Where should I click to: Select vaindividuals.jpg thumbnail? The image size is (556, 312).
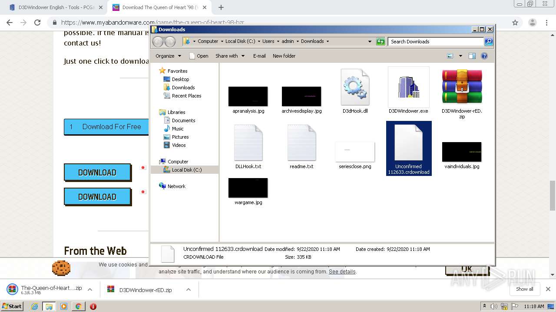pyautogui.click(x=462, y=152)
